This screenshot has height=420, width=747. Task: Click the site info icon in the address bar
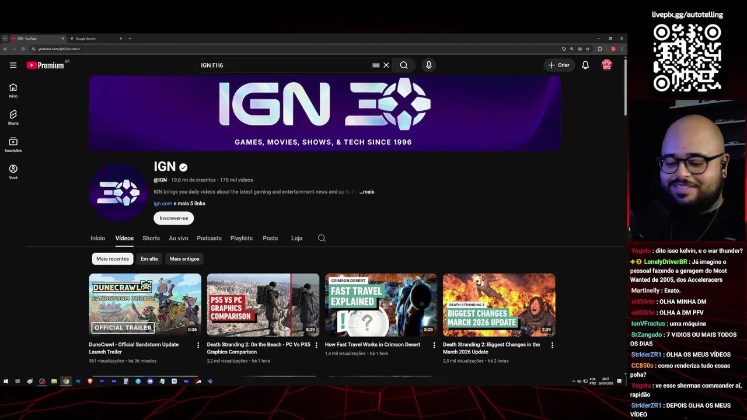33,49
